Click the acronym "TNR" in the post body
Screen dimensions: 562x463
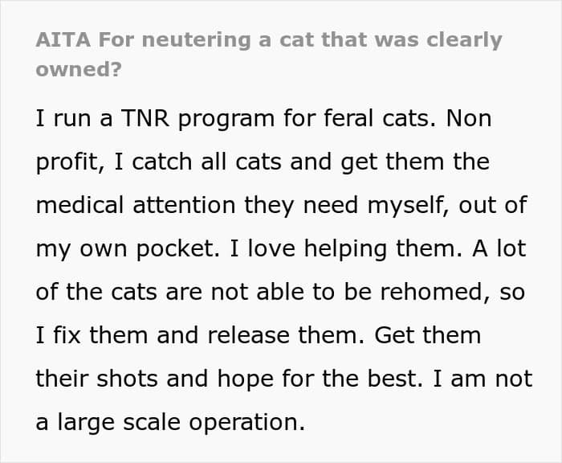(145, 118)
